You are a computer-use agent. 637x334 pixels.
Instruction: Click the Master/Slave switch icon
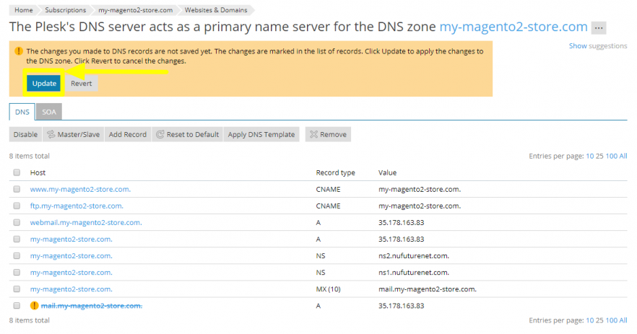51,134
